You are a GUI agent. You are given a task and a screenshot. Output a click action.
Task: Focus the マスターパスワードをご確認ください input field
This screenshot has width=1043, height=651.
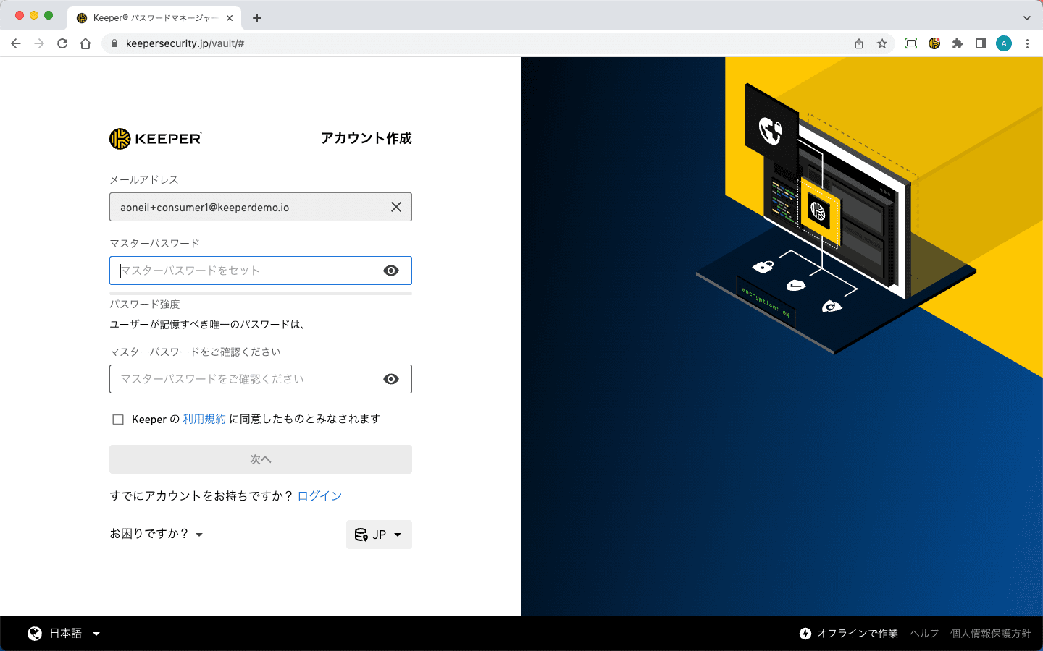pos(246,379)
